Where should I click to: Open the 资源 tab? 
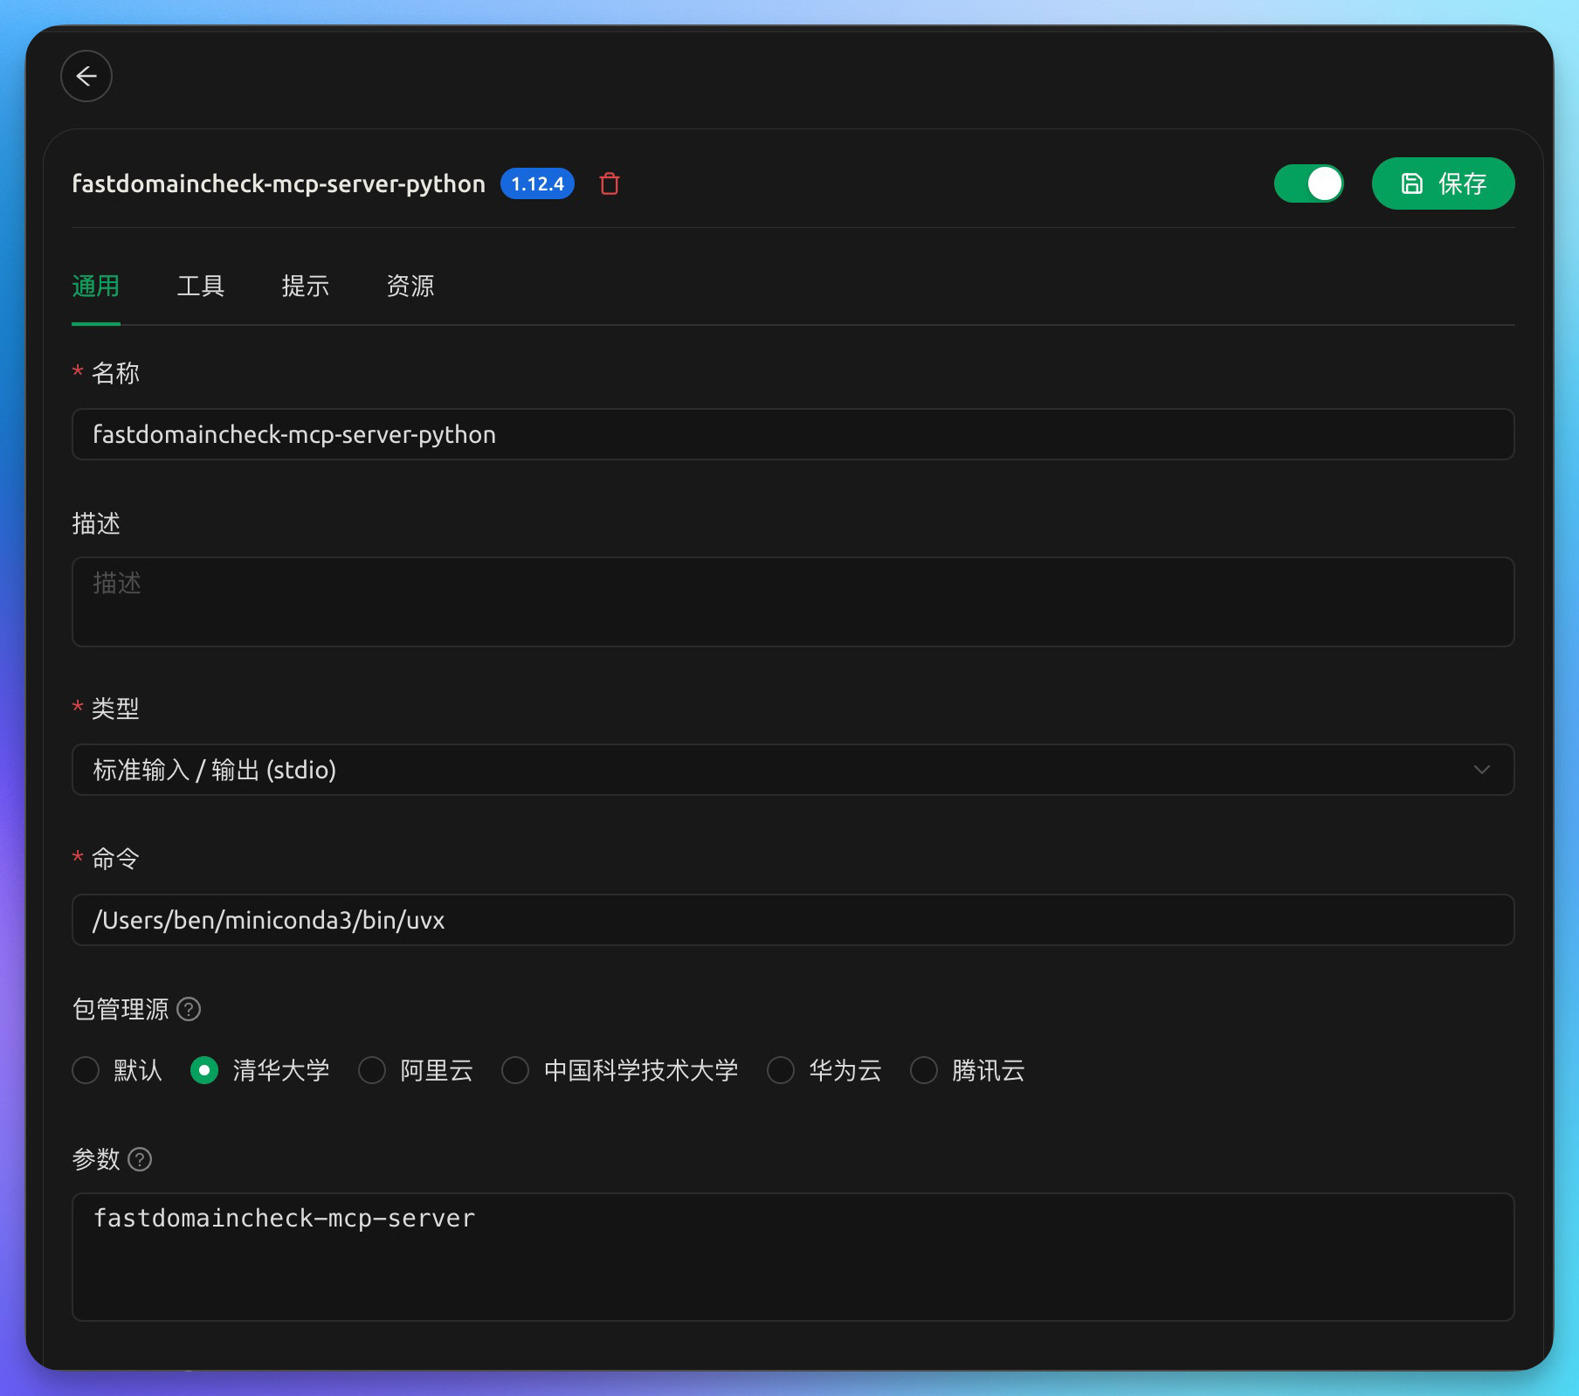(x=410, y=287)
